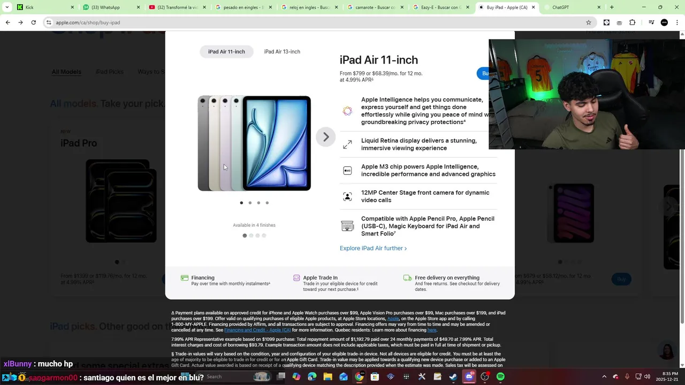Open Discord from the taskbar
Screen dimensions: 685x385
469,376
